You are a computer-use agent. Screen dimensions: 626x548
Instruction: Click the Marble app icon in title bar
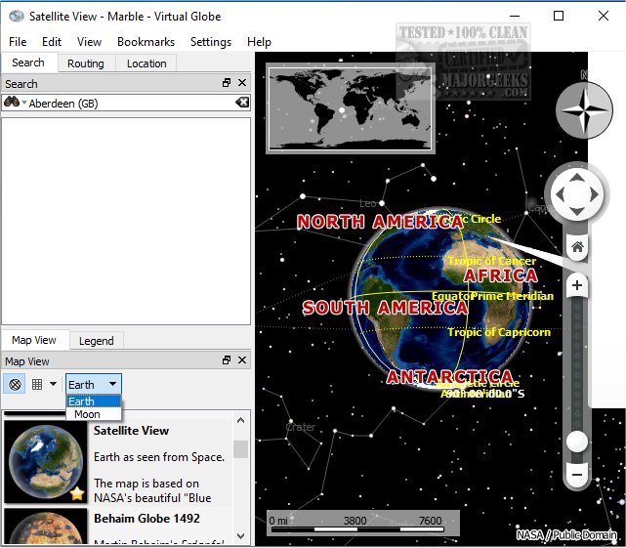point(17,16)
